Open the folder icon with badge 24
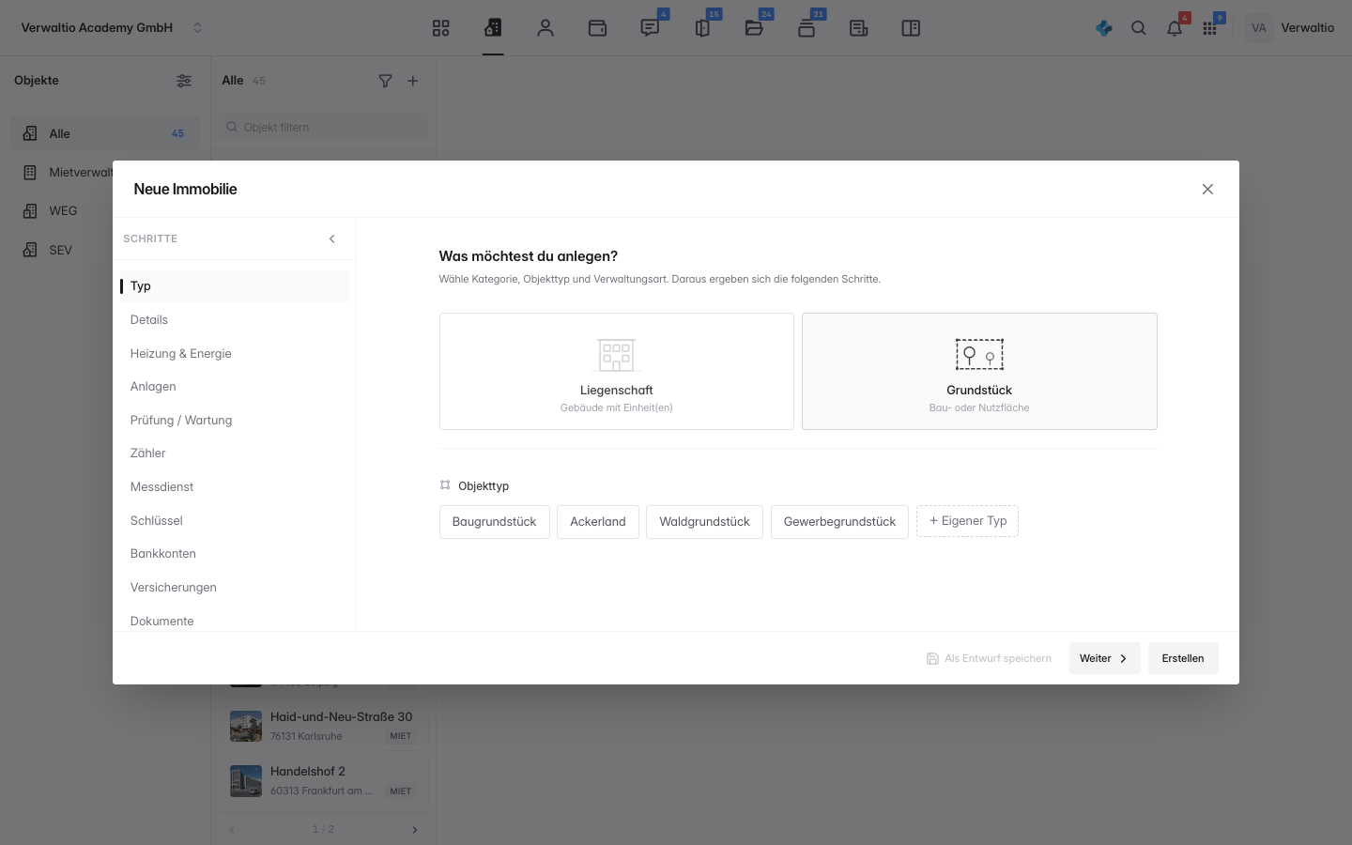This screenshot has width=1352, height=845. (754, 28)
